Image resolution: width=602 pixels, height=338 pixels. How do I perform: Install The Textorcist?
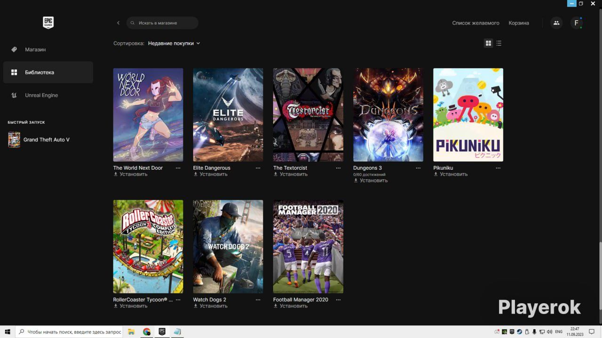pyautogui.click(x=291, y=174)
